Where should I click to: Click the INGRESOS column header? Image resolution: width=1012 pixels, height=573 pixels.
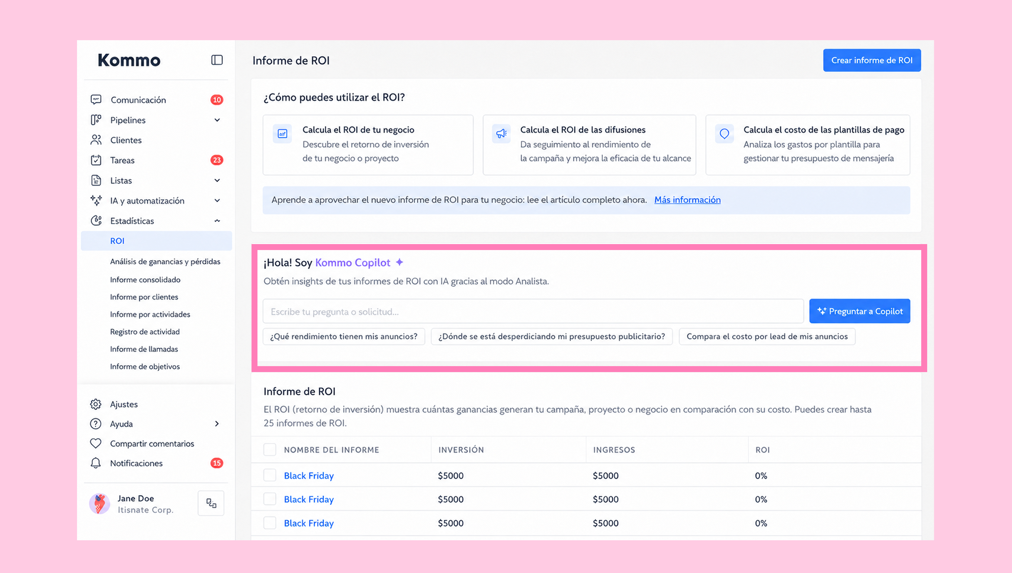coord(614,450)
